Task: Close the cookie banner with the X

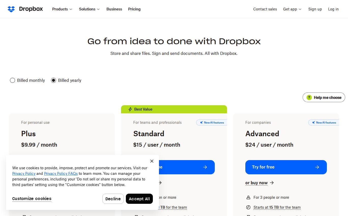Action: (152, 161)
